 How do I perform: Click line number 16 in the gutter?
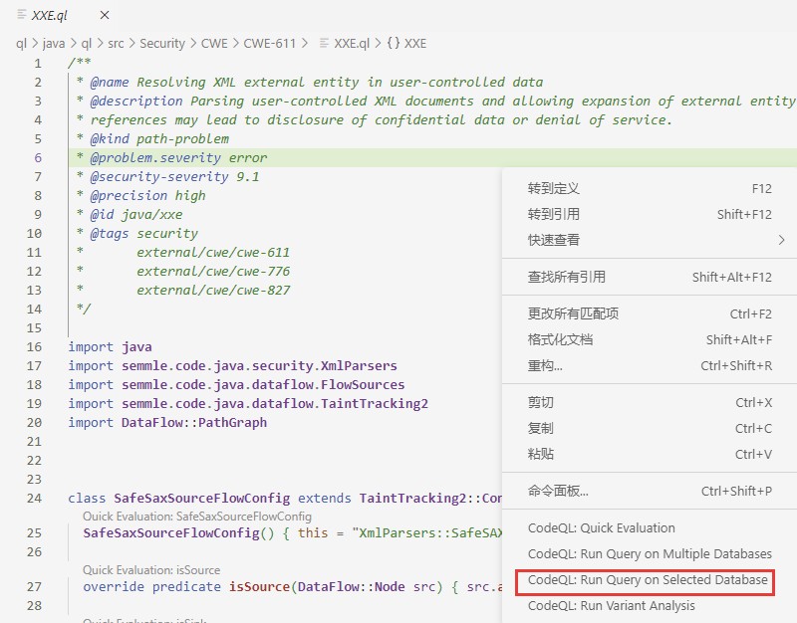coord(34,347)
